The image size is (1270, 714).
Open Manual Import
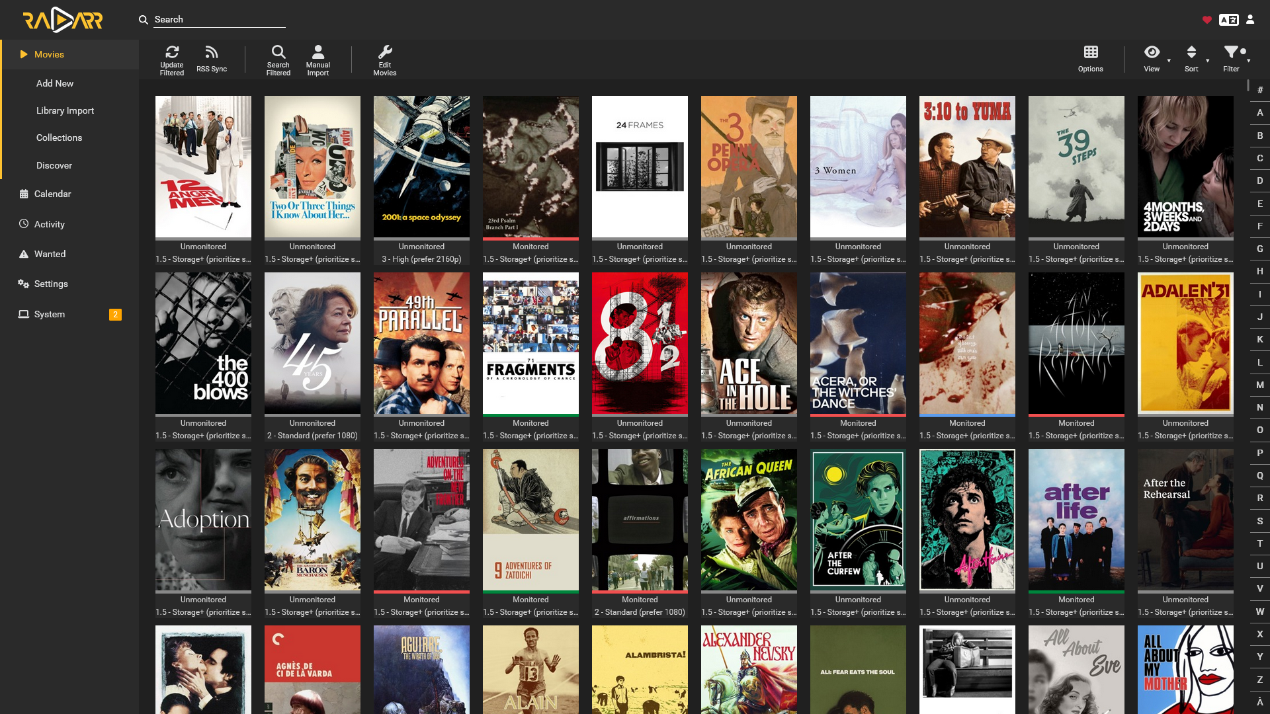318,59
